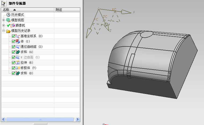This screenshot has width=204, height=125.
Task: Click the 求和 (8) unite icon
Action: click(x=18, y=73)
